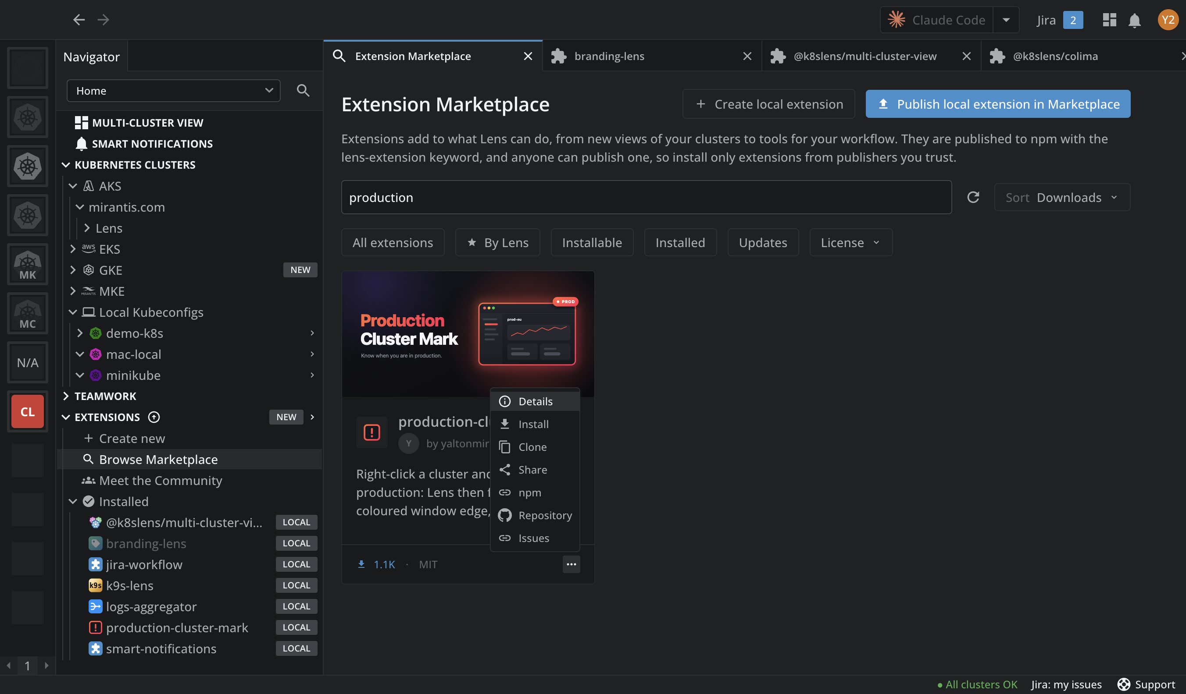Viewport: 1186px width, 694px height.
Task: Click the Navigator search magnifier icon
Action: pos(303,90)
